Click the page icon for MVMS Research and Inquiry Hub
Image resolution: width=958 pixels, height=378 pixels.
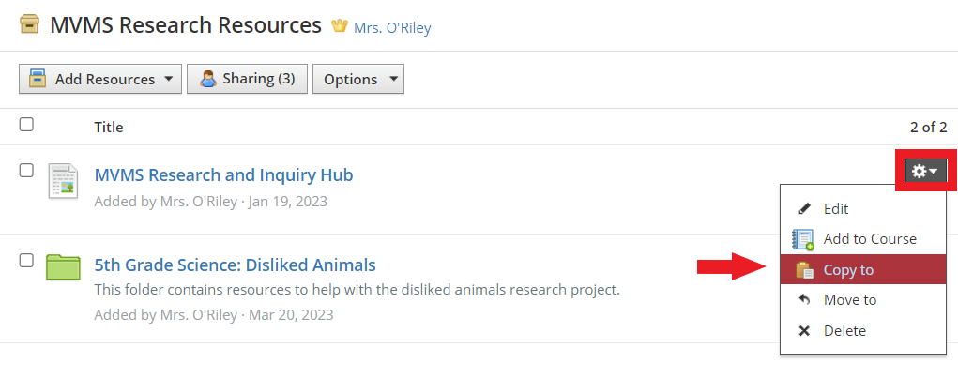[x=64, y=181]
